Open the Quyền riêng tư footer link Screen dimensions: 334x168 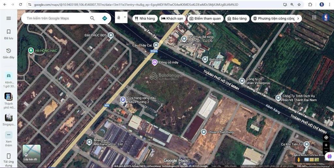coord(248,166)
